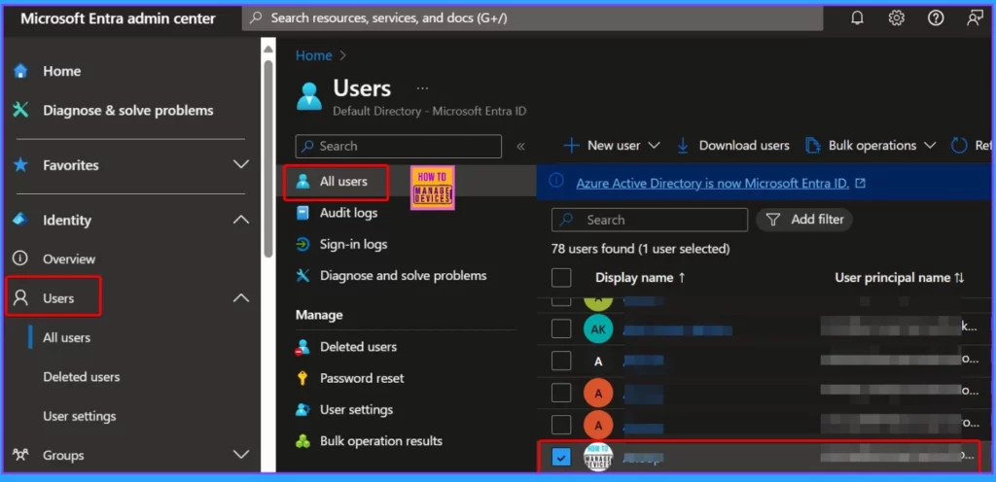Select User settings in left sidebar

coord(80,416)
